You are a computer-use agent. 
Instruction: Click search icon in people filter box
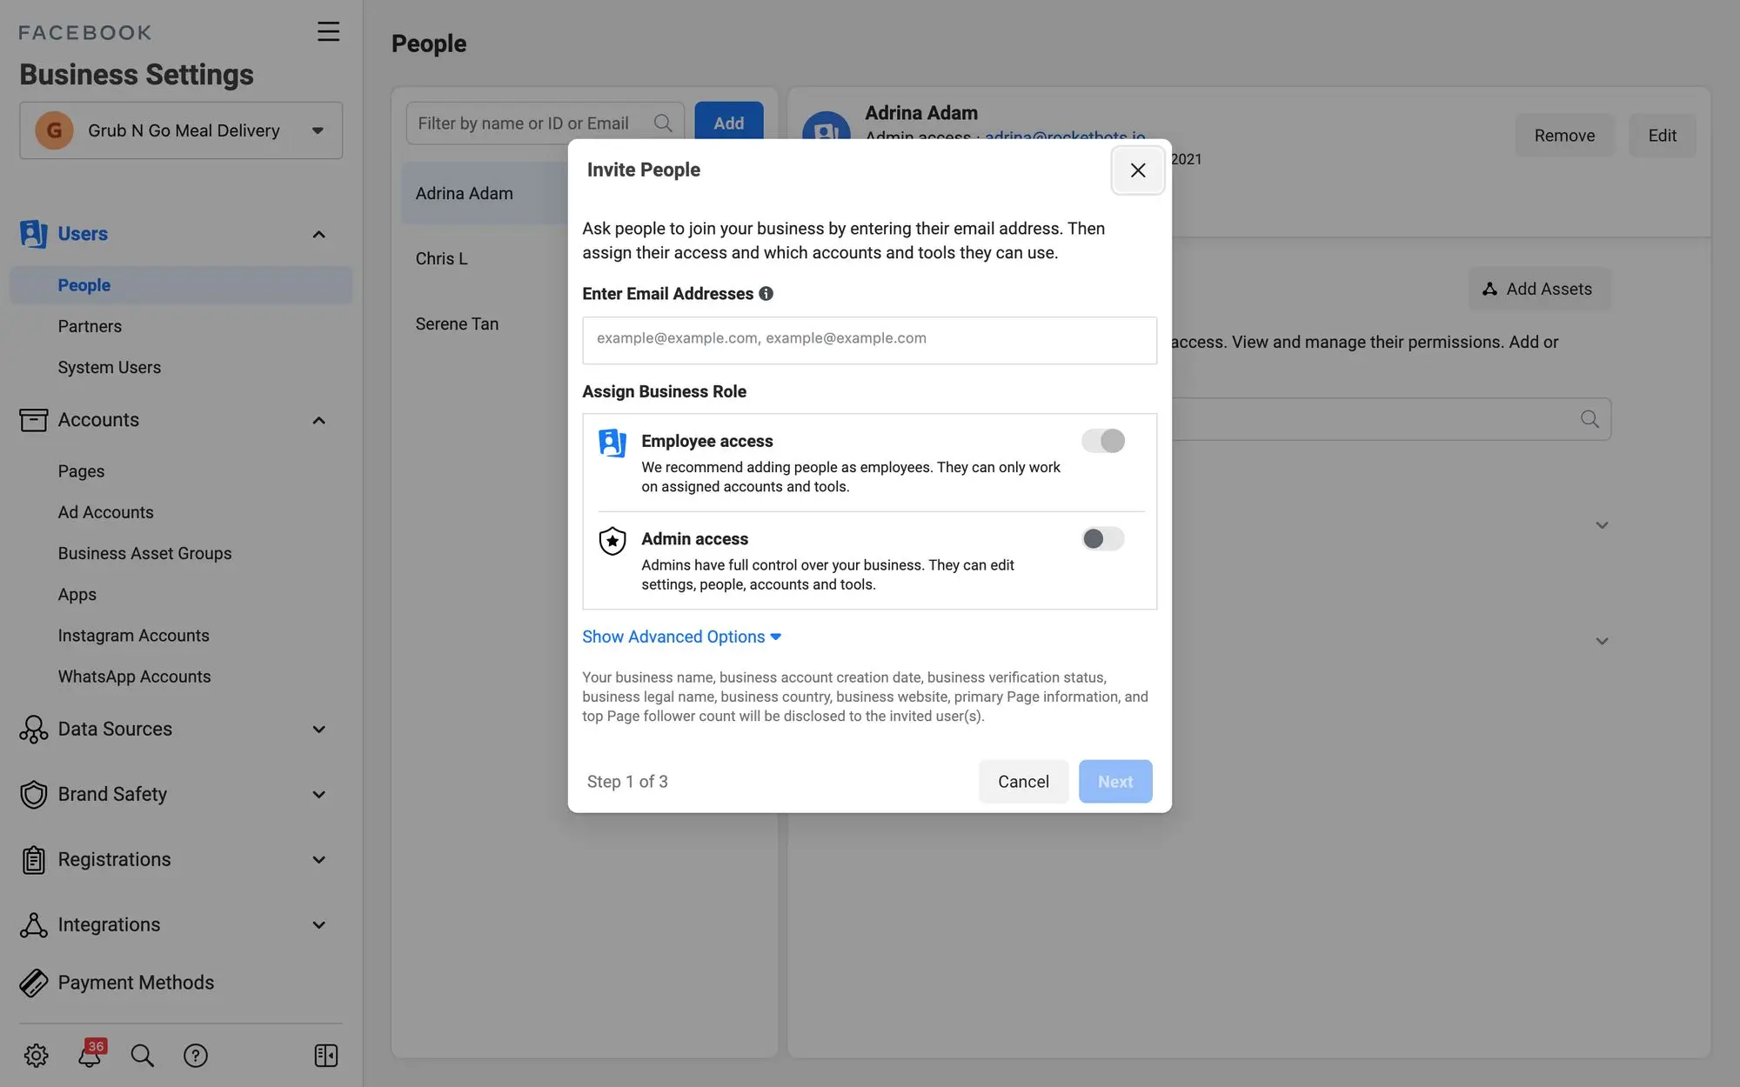point(663,123)
